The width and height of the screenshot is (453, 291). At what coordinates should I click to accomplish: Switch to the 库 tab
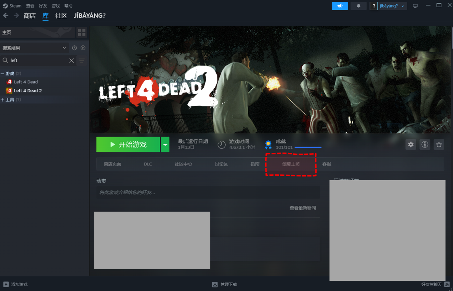(x=45, y=16)
